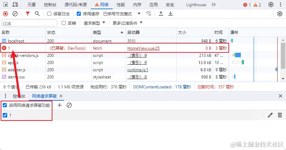Edit blocking pattern 1 with pencil

(270, 115)
